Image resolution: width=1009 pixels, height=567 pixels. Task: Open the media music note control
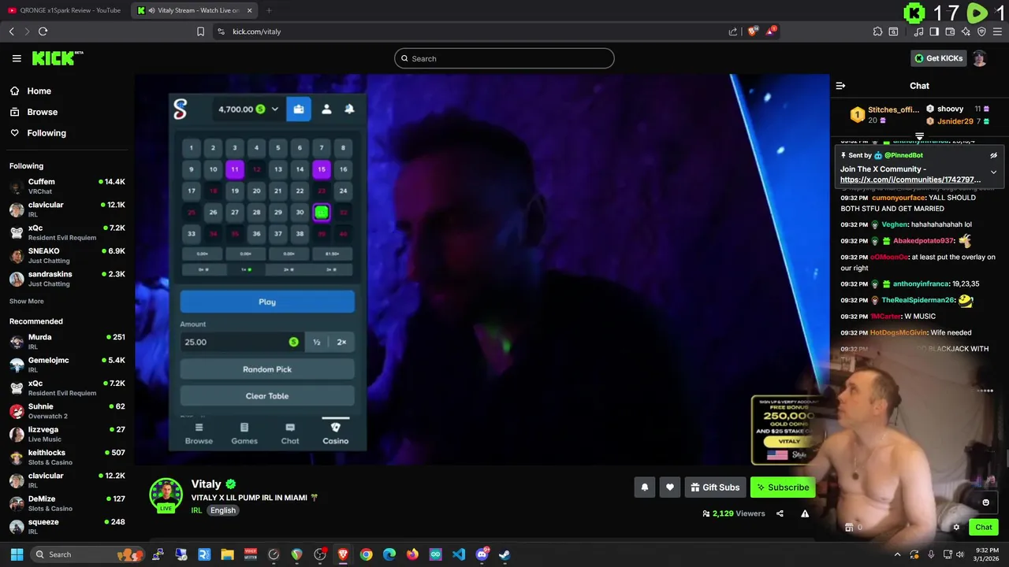click(x=918, y=31)
